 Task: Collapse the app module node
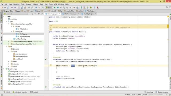(4, 17)
